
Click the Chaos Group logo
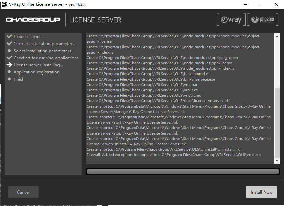[x=33, y=20]
